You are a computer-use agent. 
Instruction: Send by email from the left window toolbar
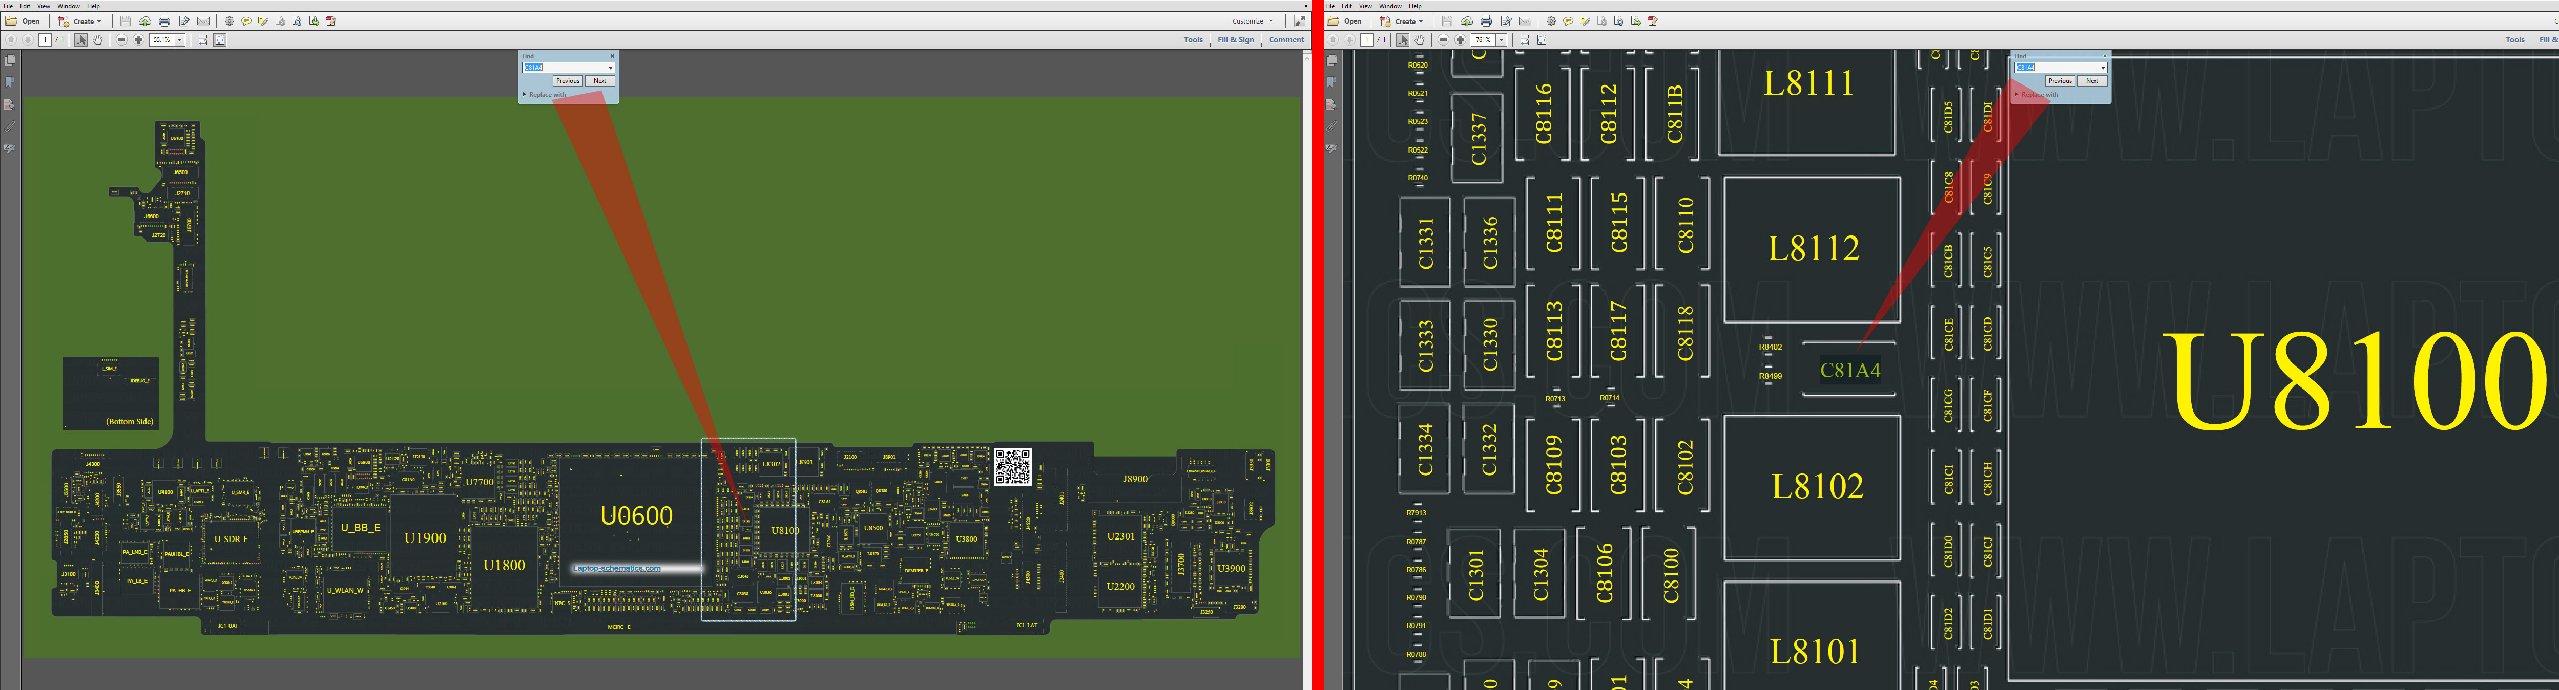coord(204,21)
